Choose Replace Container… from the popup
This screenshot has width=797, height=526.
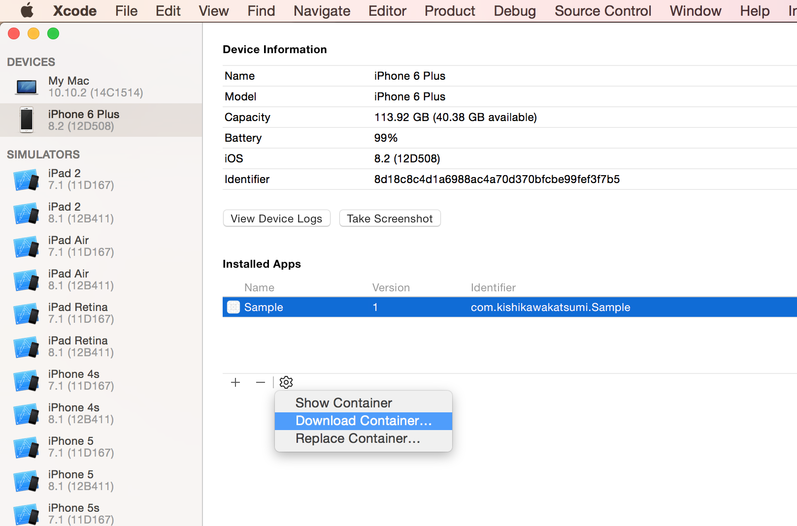coord(364,438)
